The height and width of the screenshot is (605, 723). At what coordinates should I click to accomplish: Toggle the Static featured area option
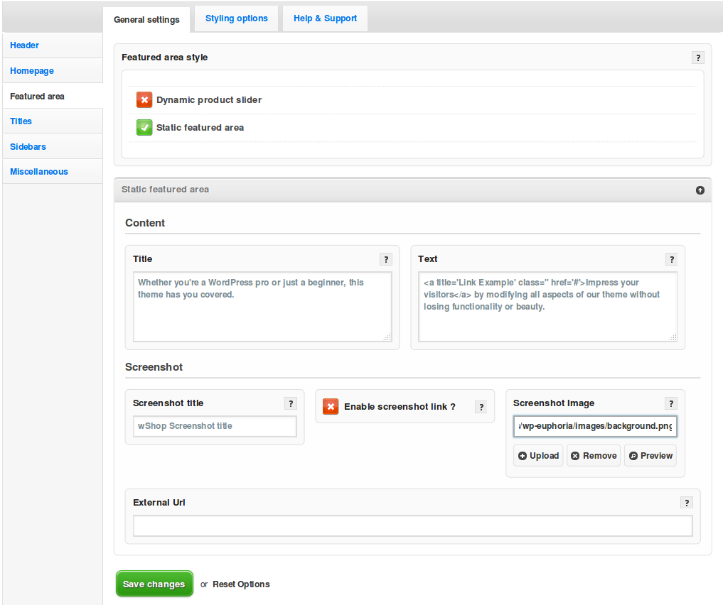click(x=144, y=128)
